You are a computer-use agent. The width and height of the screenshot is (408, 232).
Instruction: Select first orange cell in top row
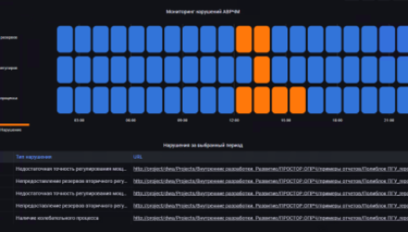coord(244,39)
